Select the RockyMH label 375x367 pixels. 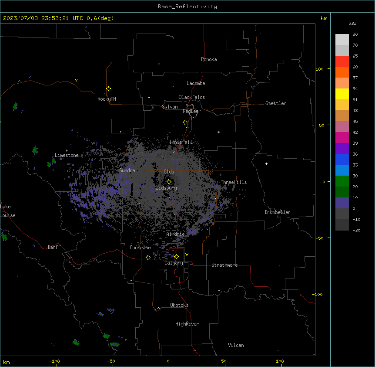(107, 99)
